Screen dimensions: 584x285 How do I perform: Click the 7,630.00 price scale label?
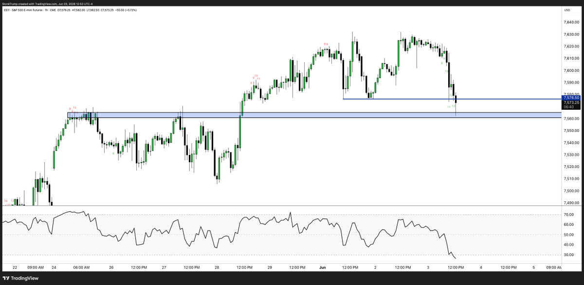pos(571,34)
